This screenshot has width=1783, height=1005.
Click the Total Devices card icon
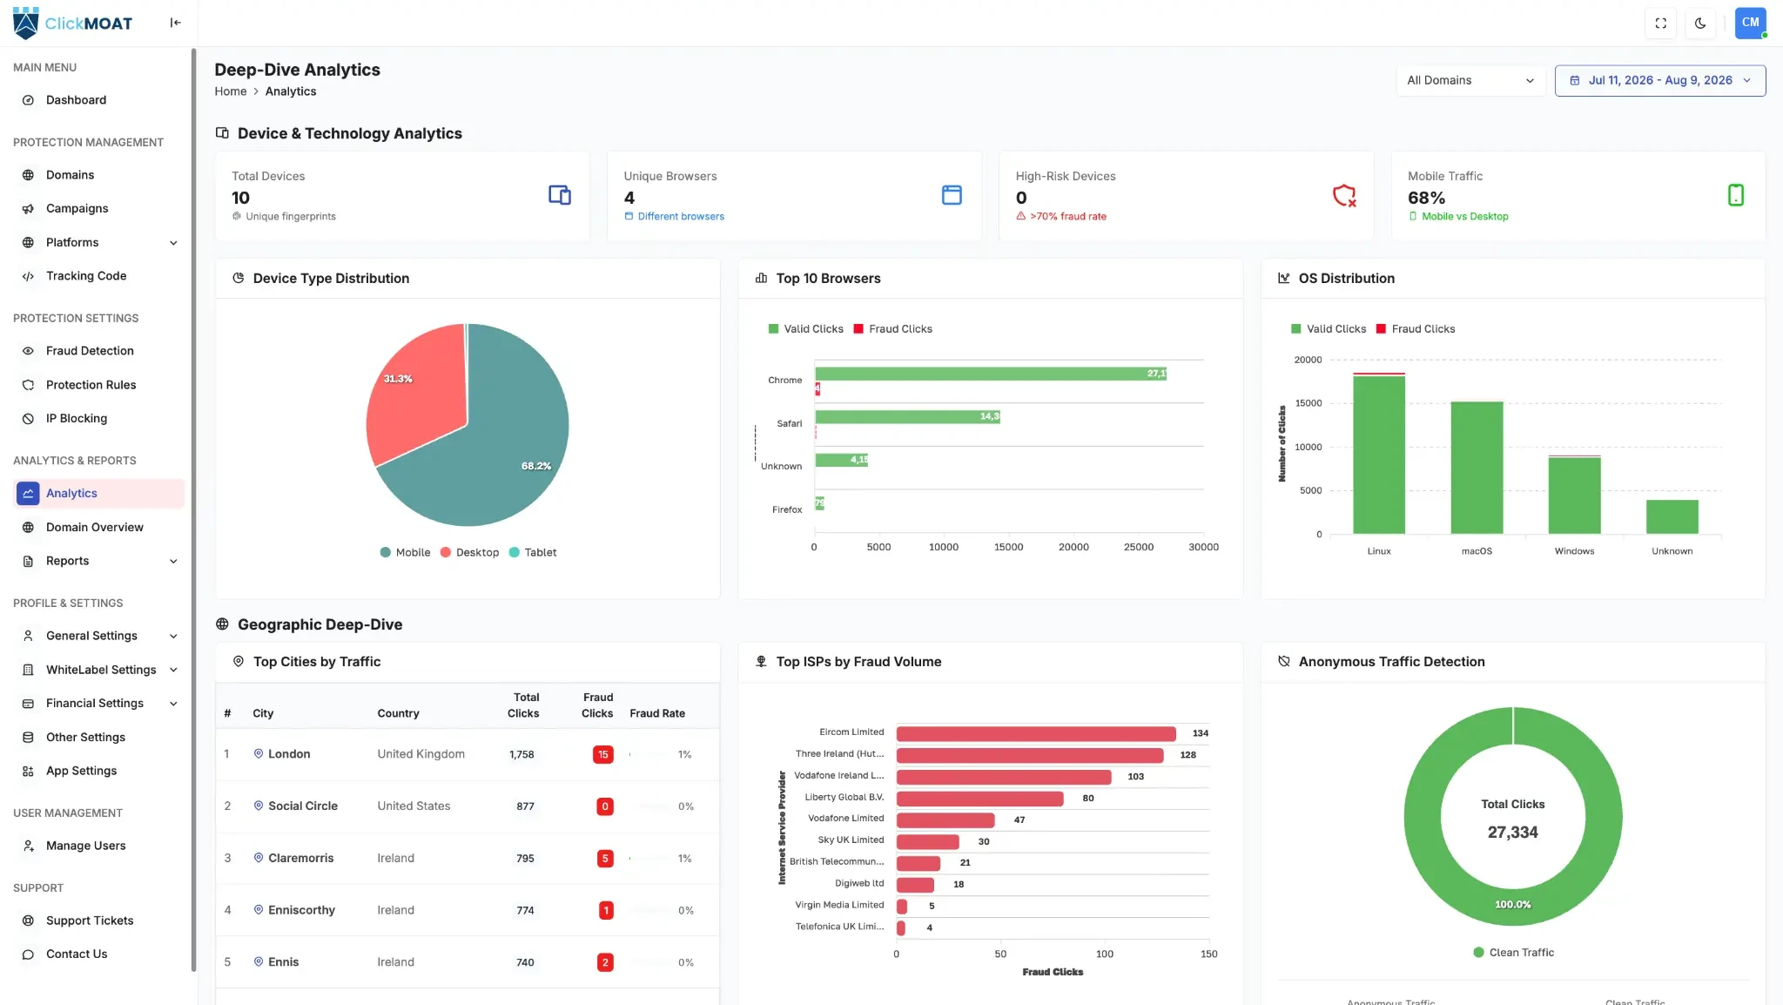(x=560, y=195)
